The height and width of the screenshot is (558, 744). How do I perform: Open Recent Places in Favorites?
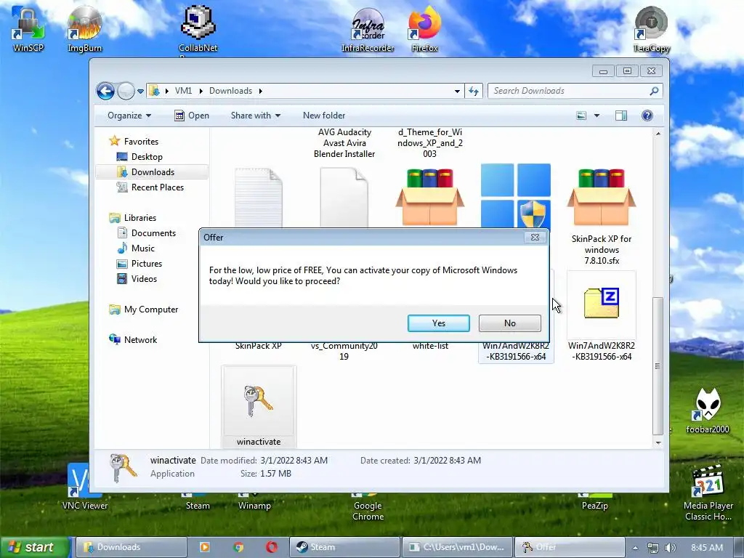point(157,187)
